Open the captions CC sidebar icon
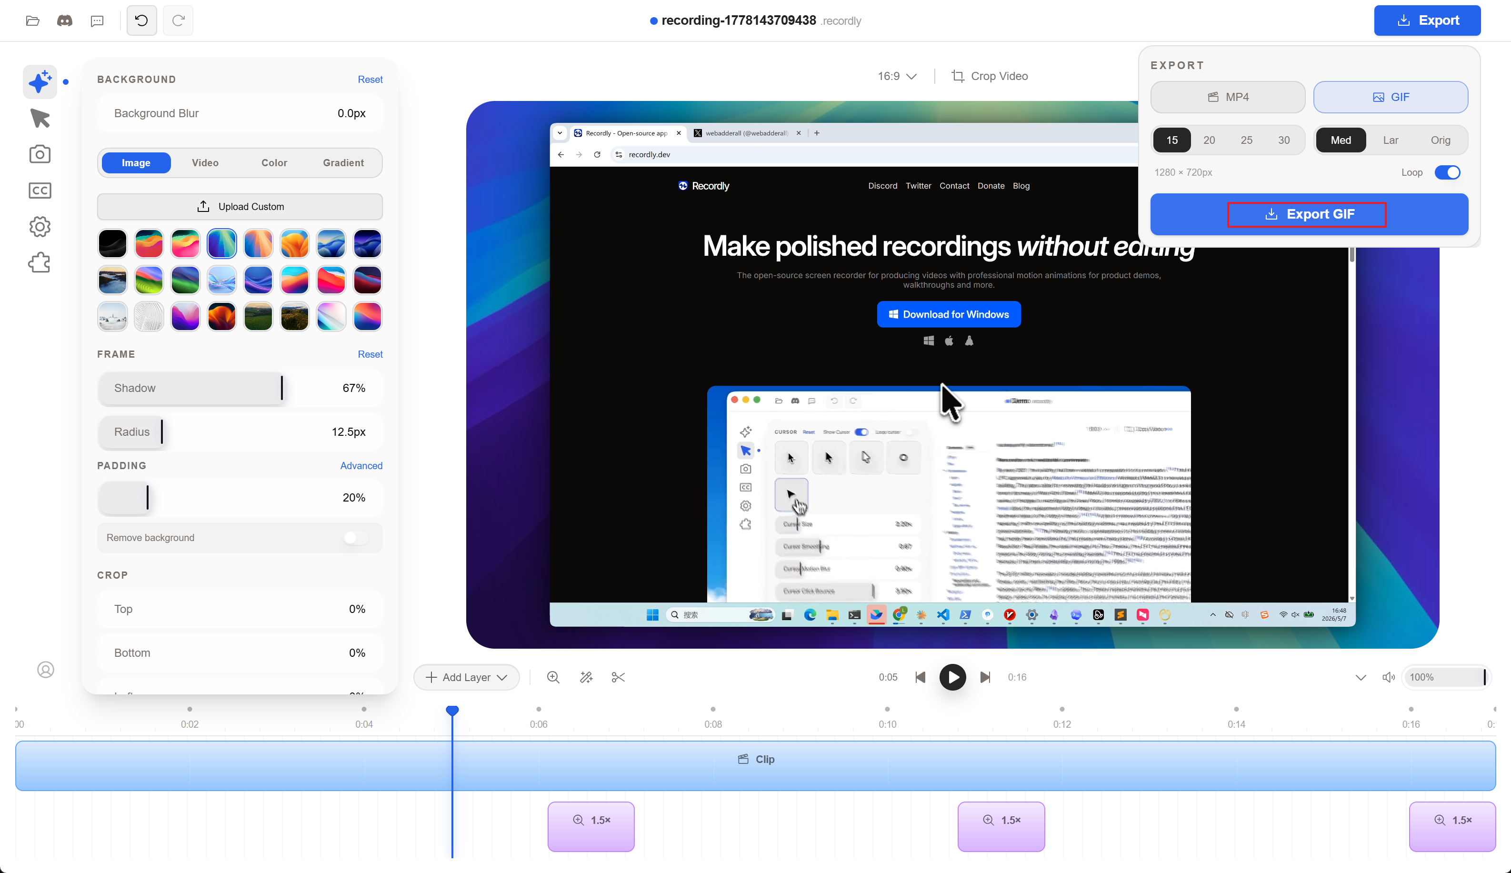This screenshot has height=873, width=1511. (x=40, y=191)
